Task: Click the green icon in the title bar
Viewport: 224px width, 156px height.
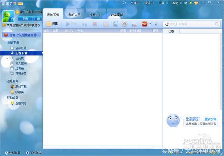Action: (191, 3)
